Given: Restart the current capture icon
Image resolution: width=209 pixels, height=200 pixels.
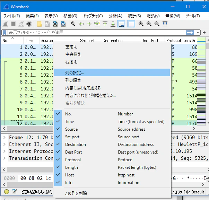Looking at the screenshot, I should [x=21, y=24].
